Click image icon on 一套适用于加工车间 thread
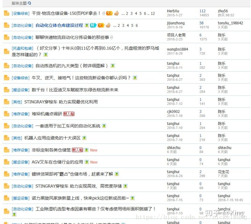The height and width of the screenshot is (224, 251). (104, 126)
